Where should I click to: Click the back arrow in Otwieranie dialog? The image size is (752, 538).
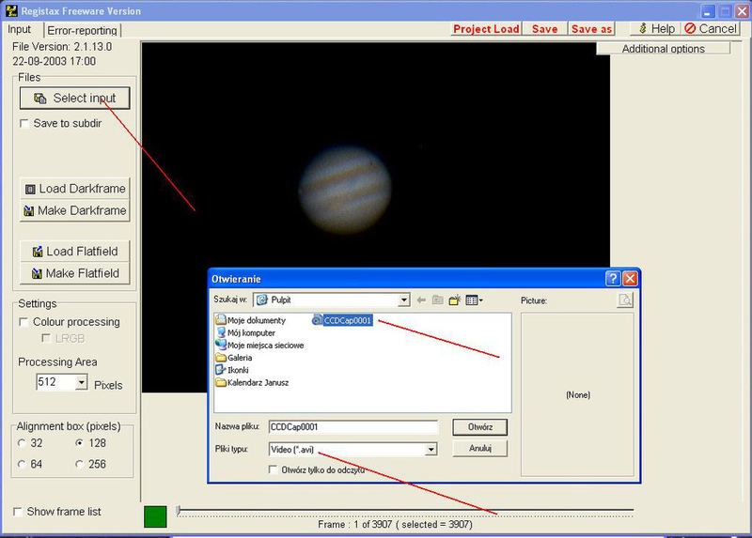point(421,300)
